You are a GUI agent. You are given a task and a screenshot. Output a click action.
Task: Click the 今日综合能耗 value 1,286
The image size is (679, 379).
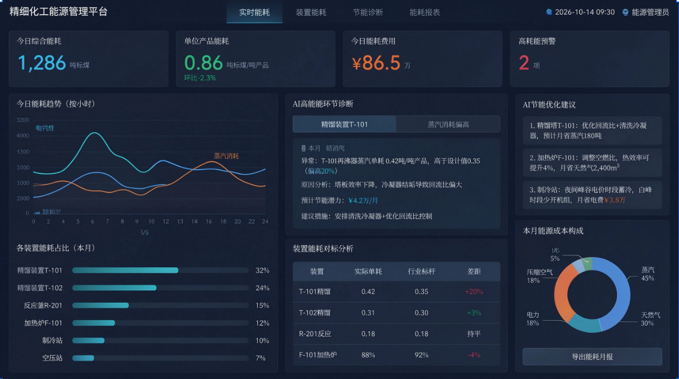point(42,63)
